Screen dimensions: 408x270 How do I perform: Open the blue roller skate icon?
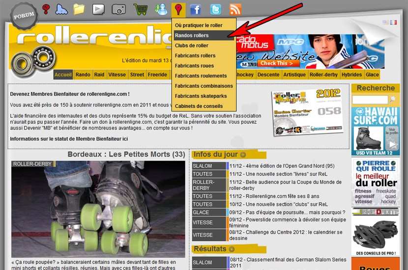click(x=62, y=9)
